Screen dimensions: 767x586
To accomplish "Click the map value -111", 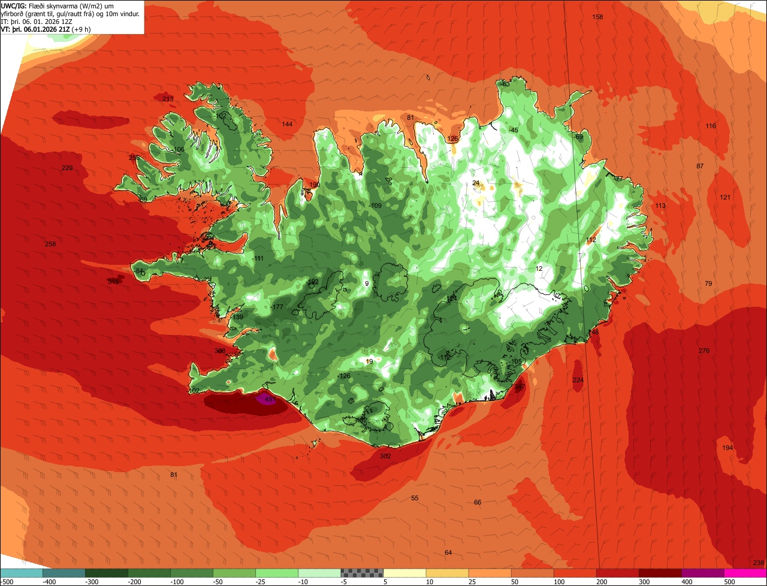I will [258, 258].
